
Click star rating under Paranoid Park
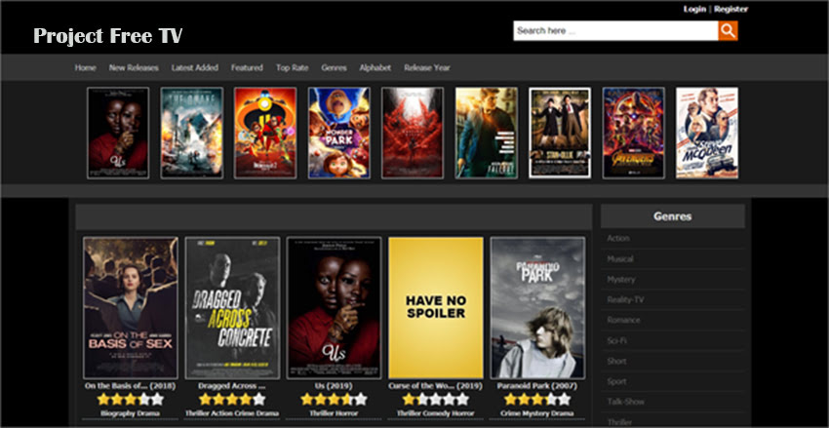537,399
